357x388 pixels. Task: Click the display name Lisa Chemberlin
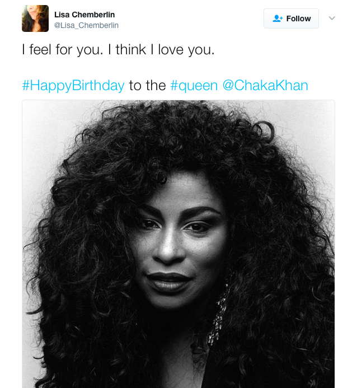pos(84,15)
